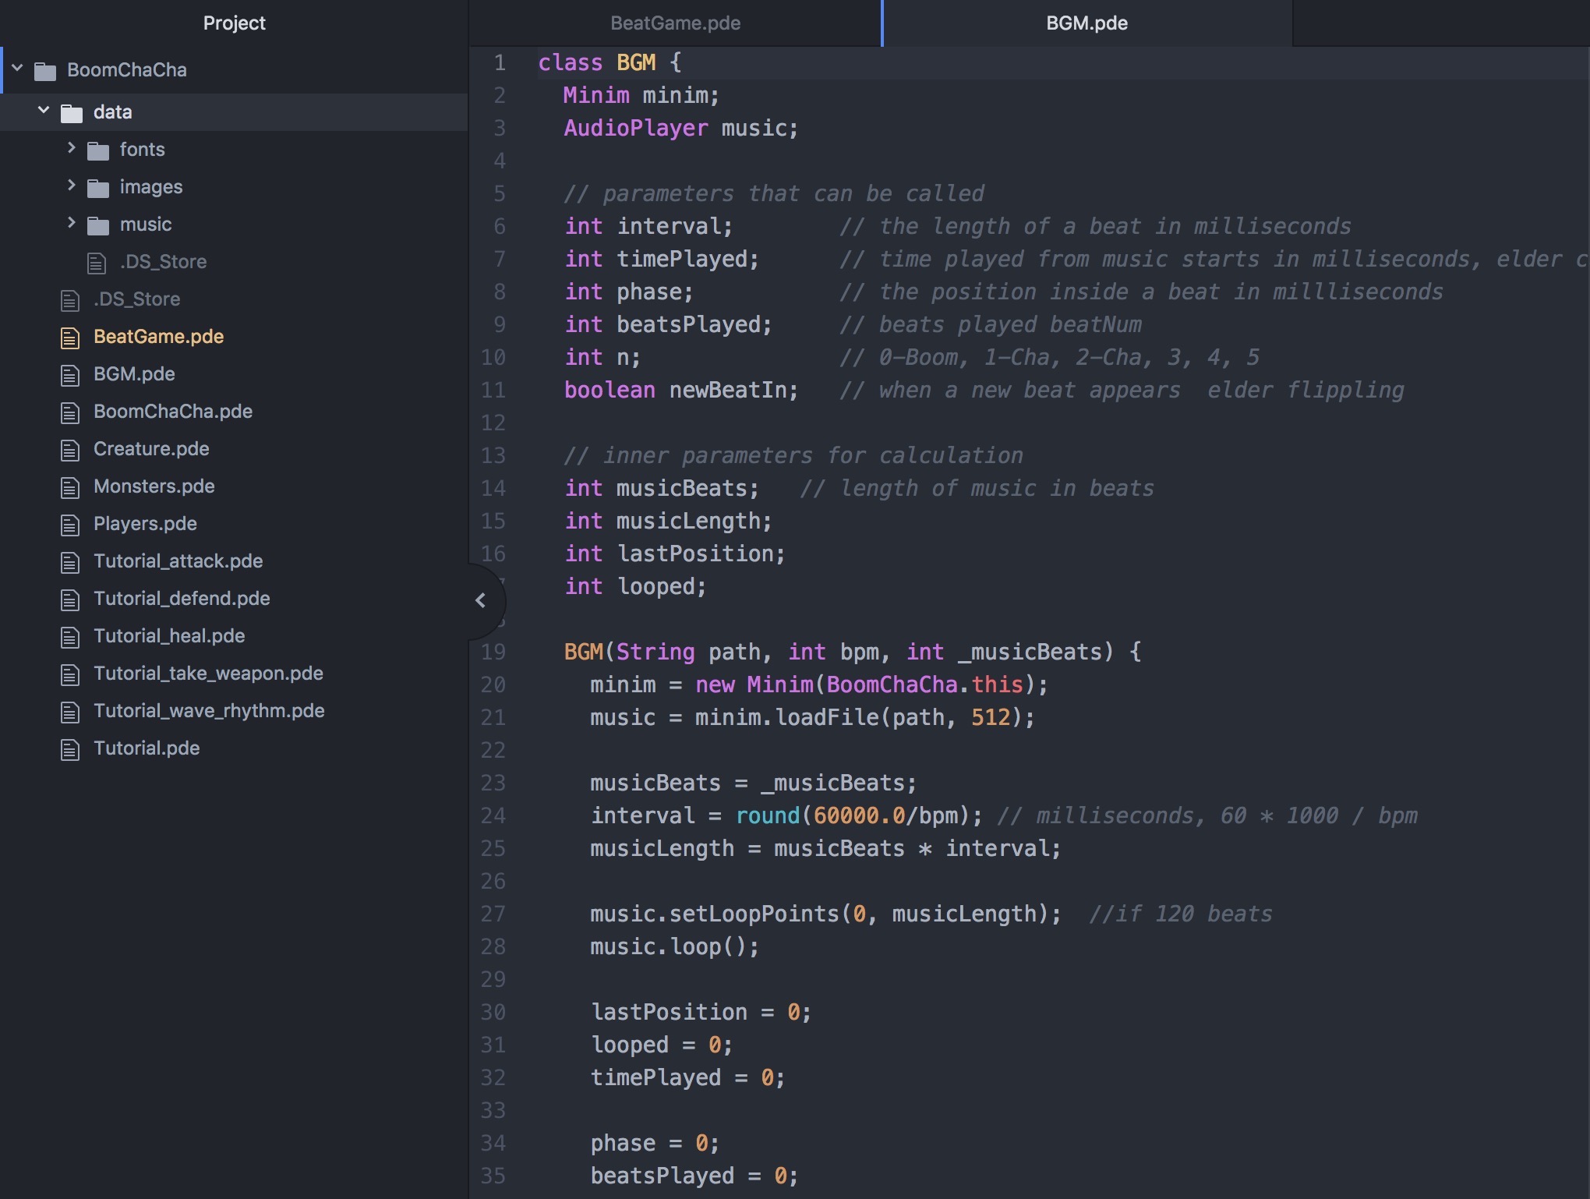Select .DS_Store inside the data folder
The image size is (1590, 1199).
(163, 261)
